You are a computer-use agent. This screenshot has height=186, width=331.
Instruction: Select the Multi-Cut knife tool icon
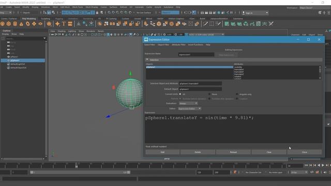coord(205,24)
